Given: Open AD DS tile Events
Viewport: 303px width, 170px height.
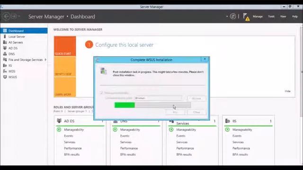Looking at the screenshot, I should click(69, 136).
